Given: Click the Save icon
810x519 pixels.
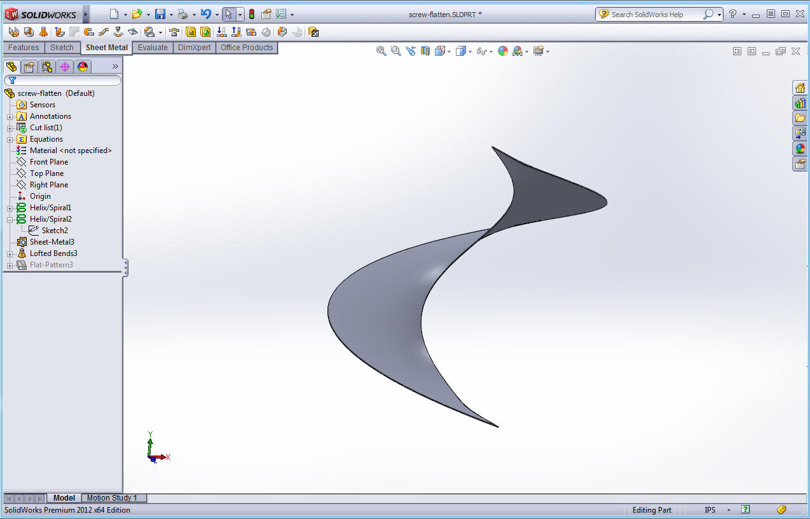Looking at the screenshot, I should pyautogui.click(x=160, y=14).
